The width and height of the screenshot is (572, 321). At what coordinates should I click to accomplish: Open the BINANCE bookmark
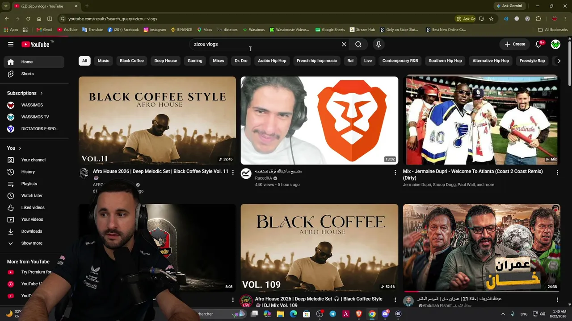click(x=181, y=30)
